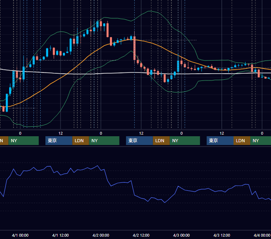The width and height of the screenshot is (271, 239).
Task: Click the LDN session bar on 4/1
Action: pos(81,141)
